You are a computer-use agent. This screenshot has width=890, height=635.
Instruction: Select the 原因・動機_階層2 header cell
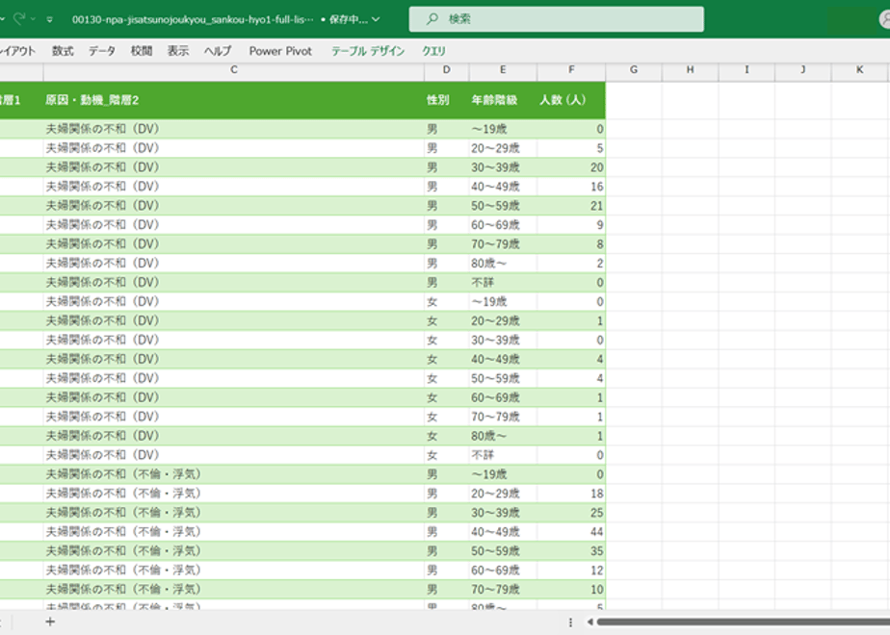tap(234, 100)
